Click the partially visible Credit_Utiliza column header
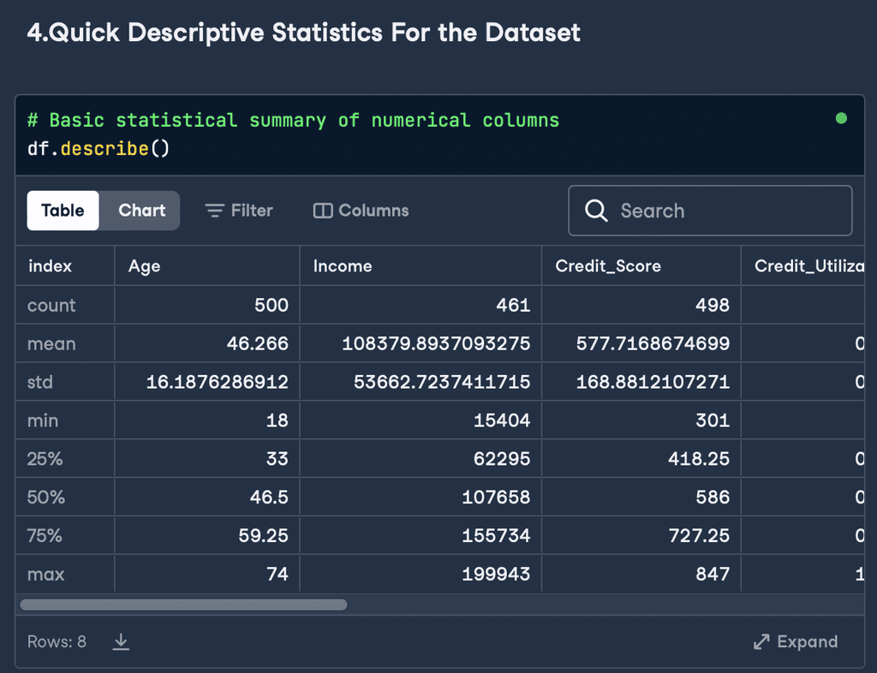 tap(803, 266)
